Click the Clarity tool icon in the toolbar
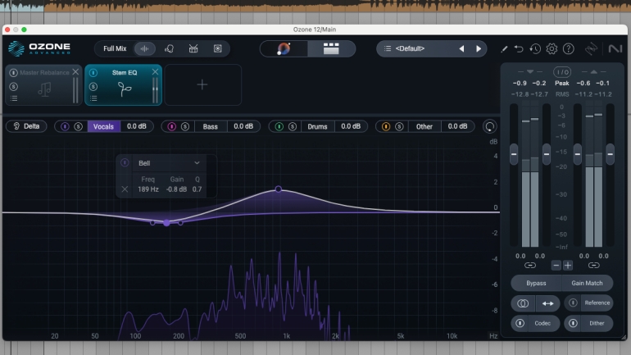This screenshot has height=355, width=631. pos(193,48)
